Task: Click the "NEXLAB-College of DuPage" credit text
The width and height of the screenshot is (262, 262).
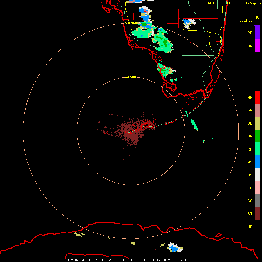Action: 233,3
